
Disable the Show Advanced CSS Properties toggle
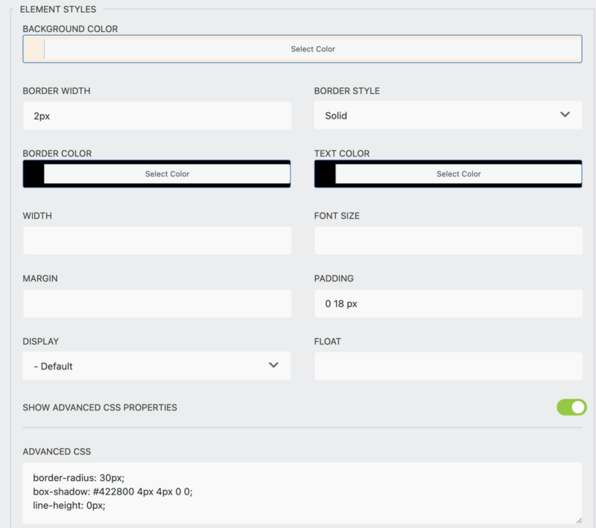tap(571, 407)
